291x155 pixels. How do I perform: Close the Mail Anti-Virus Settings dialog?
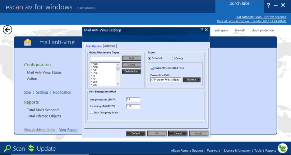(x=206, y=29)
